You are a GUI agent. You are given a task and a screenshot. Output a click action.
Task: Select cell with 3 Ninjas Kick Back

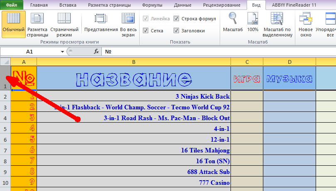click(134, 96)
